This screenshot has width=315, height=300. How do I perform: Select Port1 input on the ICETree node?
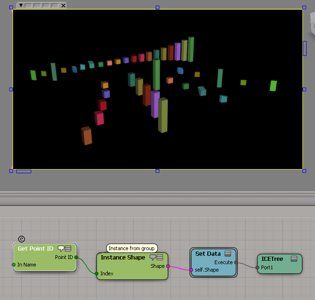pos(257,267)
